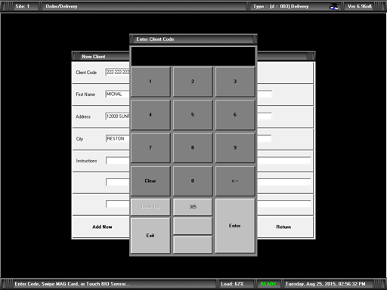Click the Return button

283,227
